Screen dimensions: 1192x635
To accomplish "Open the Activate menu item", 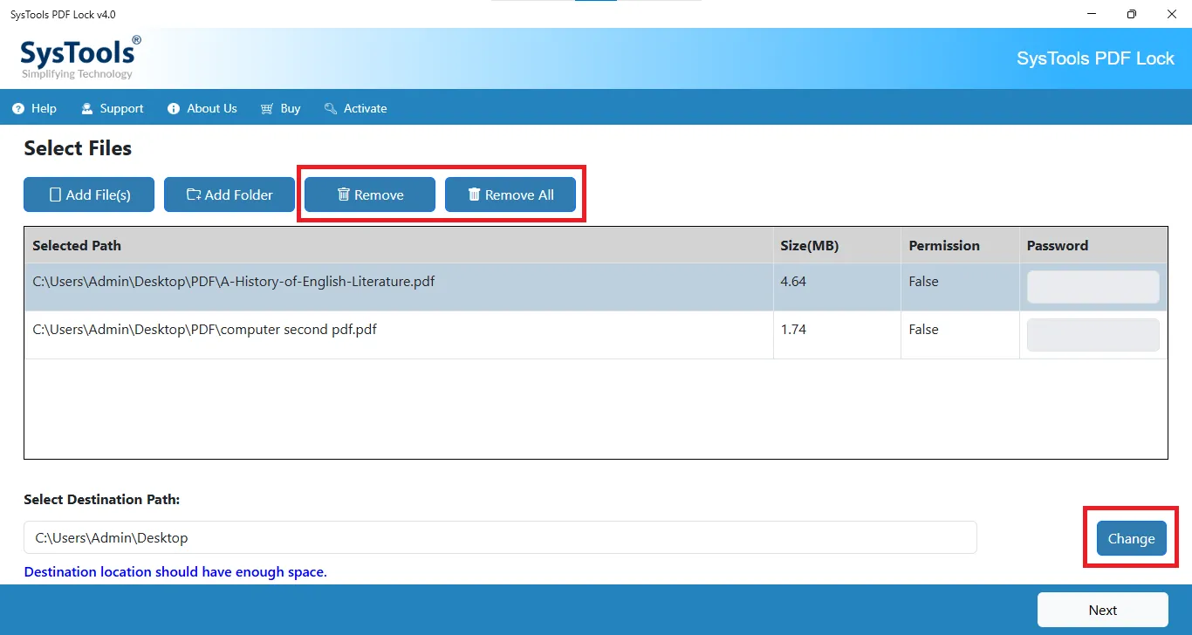I will click(x=355, y=108).
